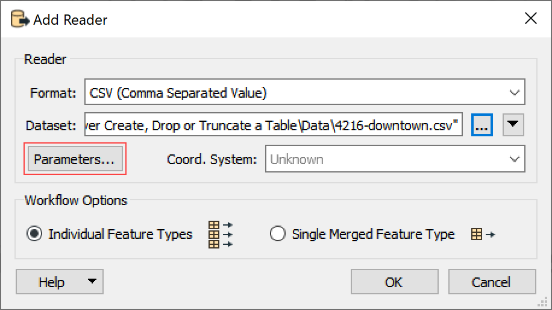Click the Individual Feature Types label text
This screenshot has width=552, height=310.
[x=120, y=234]
